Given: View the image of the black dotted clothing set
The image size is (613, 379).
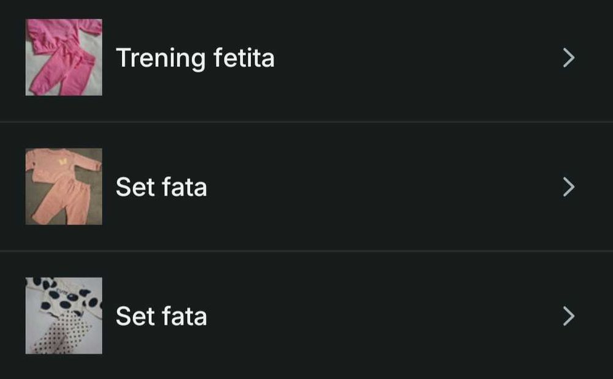Looking at the screenshot, I should [x=64, y=316].
